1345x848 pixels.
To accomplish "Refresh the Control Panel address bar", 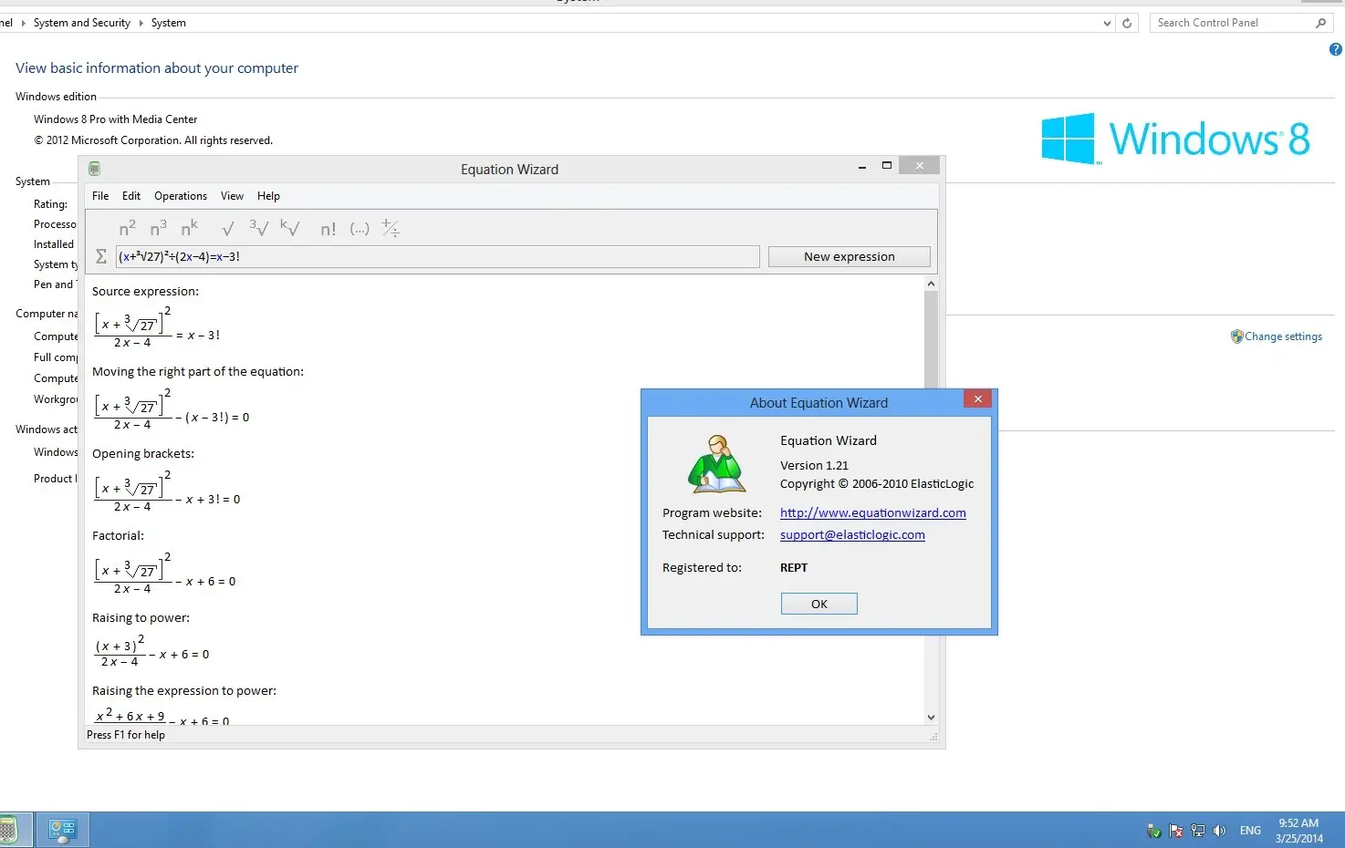I will [1127, 23].
